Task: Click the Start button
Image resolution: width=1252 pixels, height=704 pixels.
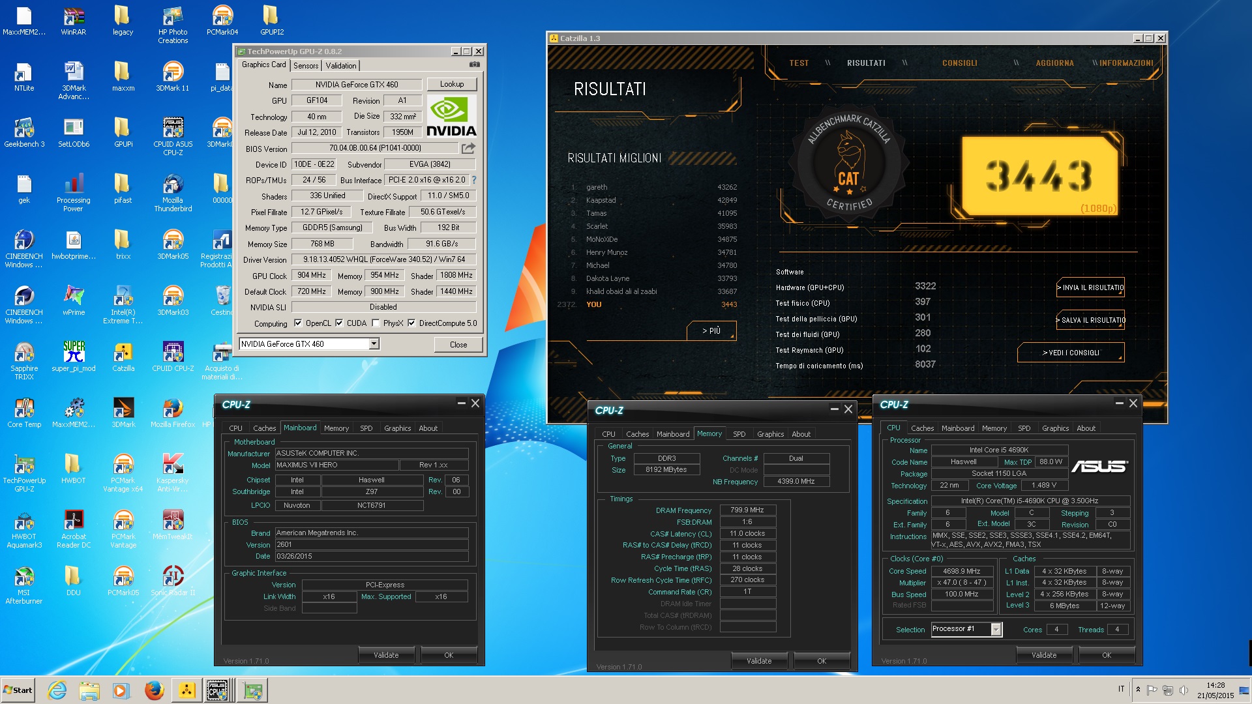Action: 18,690
